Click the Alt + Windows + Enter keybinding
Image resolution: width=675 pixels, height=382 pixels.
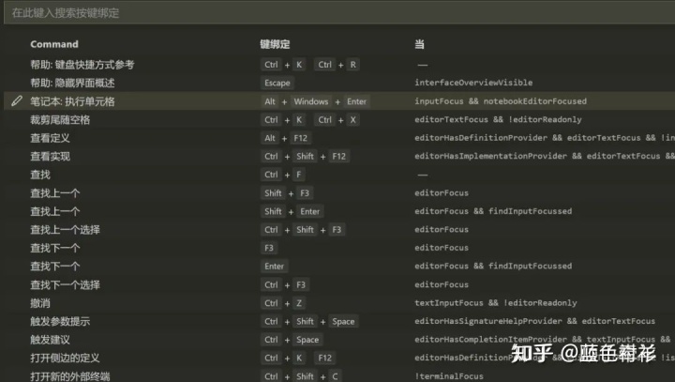[315, 101]
